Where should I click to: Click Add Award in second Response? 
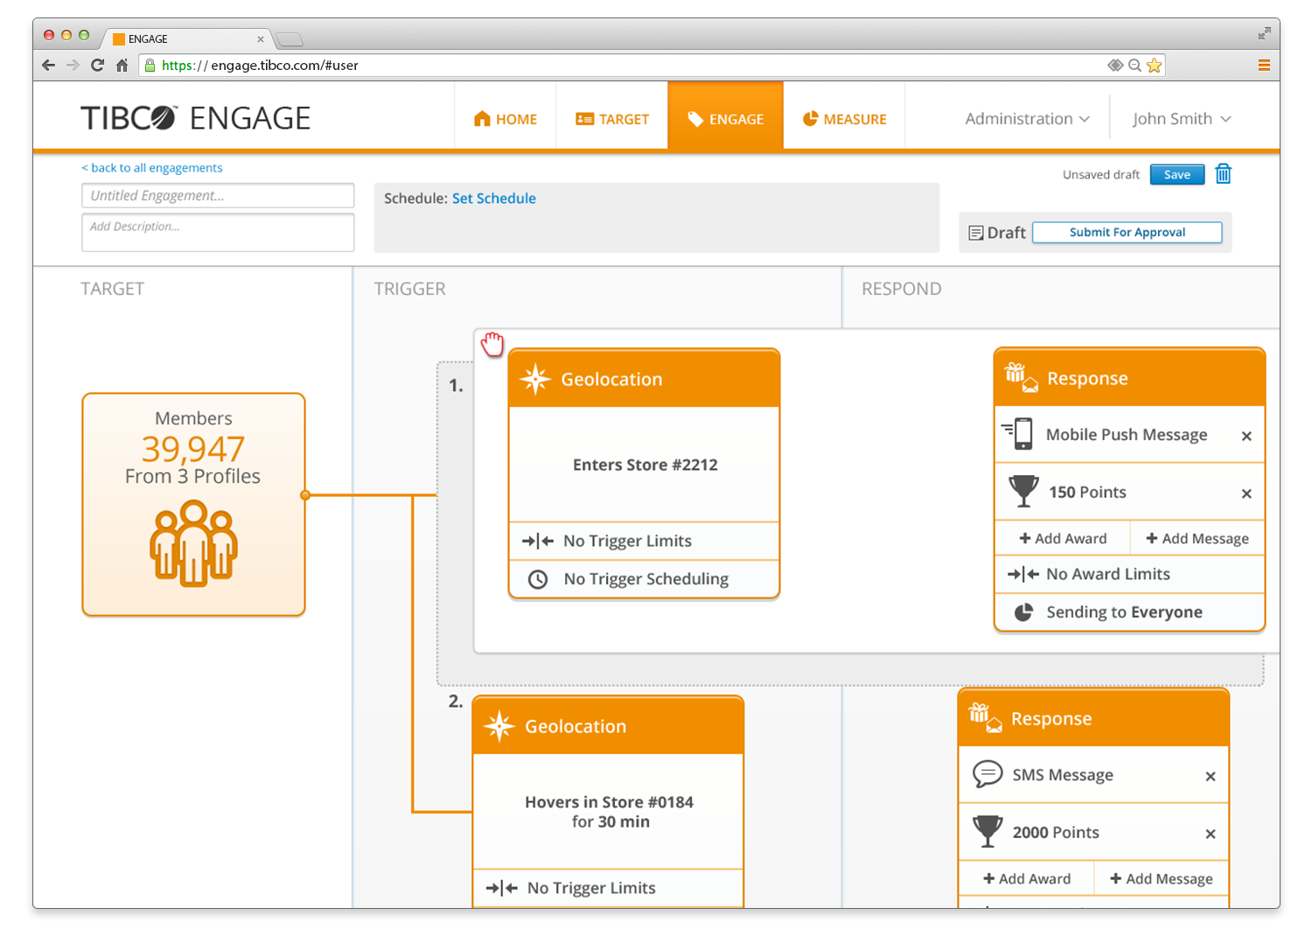tap(1027, 879)
